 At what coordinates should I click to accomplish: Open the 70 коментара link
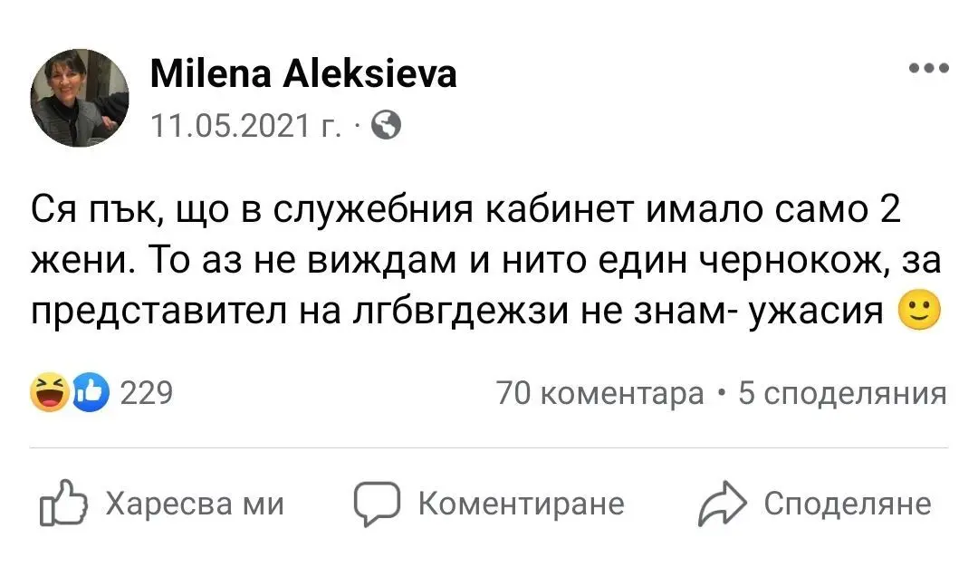coord(600,394)
